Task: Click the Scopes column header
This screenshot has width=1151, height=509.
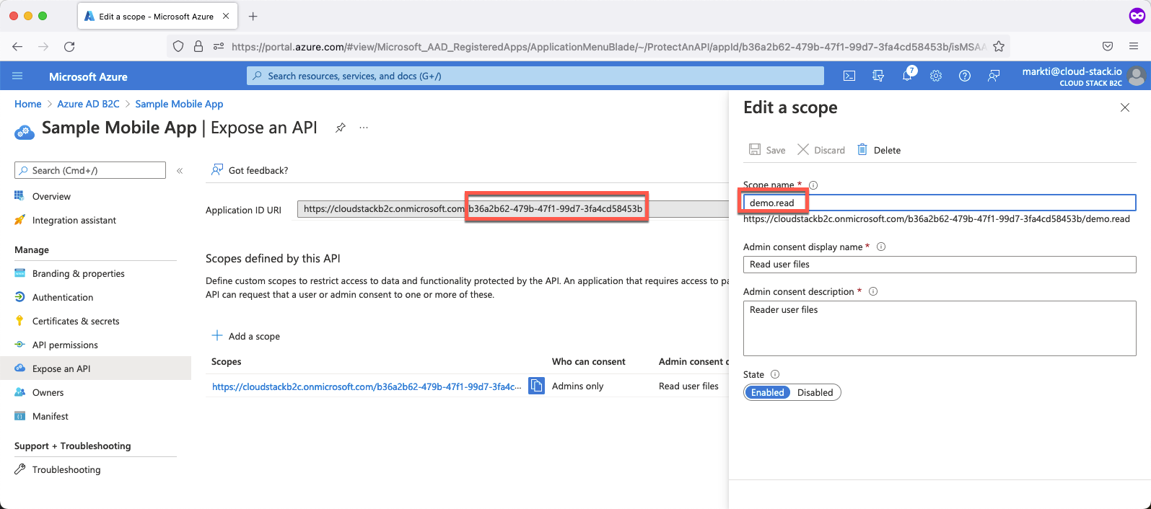Action: pos(227,361)
